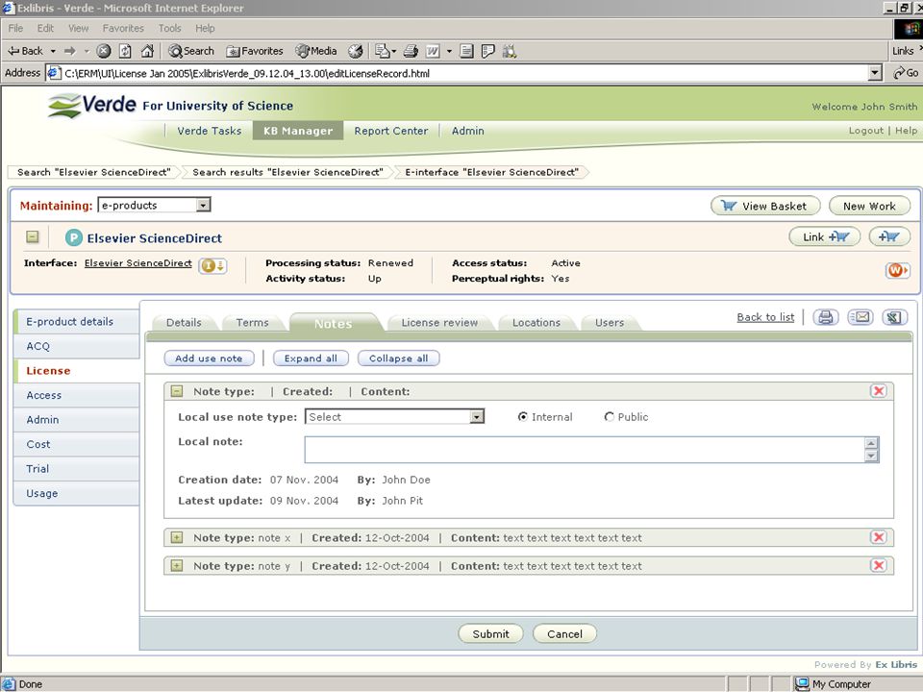Click the browser Back button
Image resolution: width=923 pixels, height=692 pixels.
pos(26,51)
